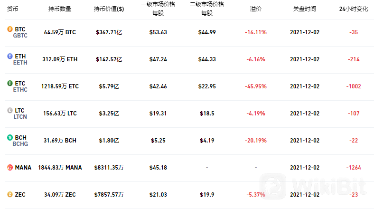Click the red MANA coin icon
Viewport: 374px width, 209px height.
coord(10,168)
